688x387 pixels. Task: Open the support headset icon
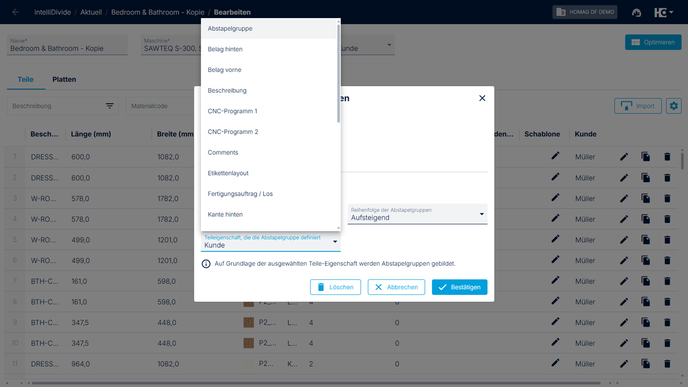[x=636, y=12]
